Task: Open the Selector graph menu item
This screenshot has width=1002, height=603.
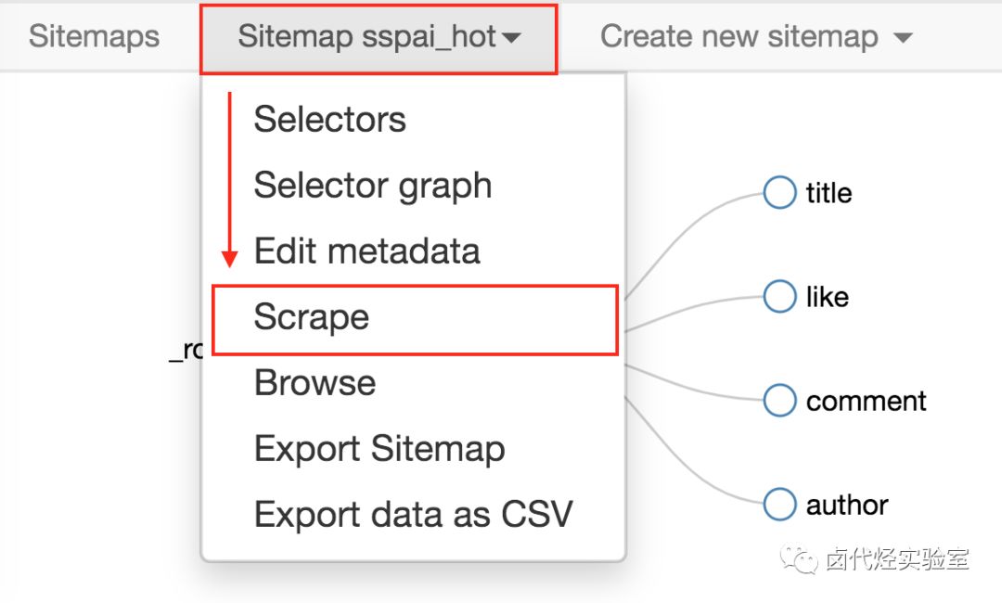Action: 372,186
